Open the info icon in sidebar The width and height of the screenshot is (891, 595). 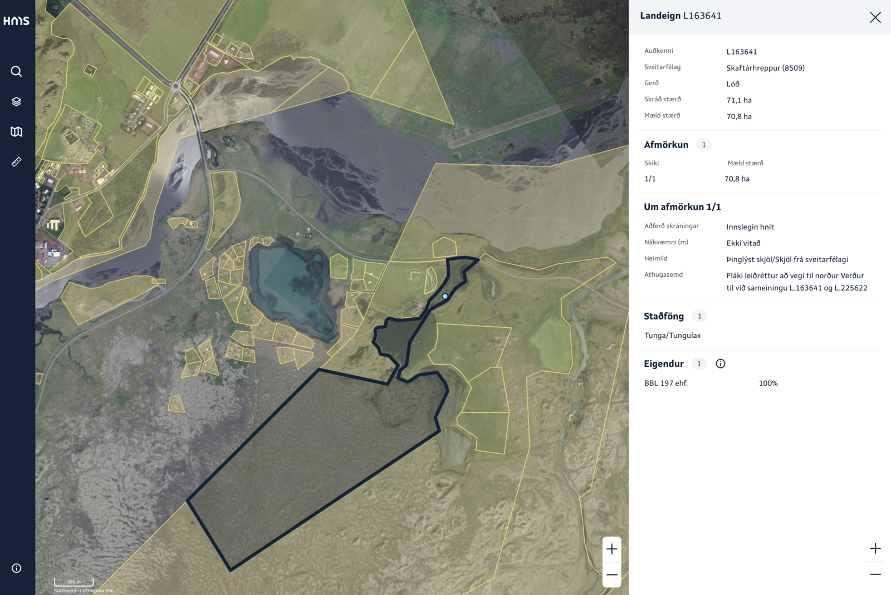click(16, 568)
